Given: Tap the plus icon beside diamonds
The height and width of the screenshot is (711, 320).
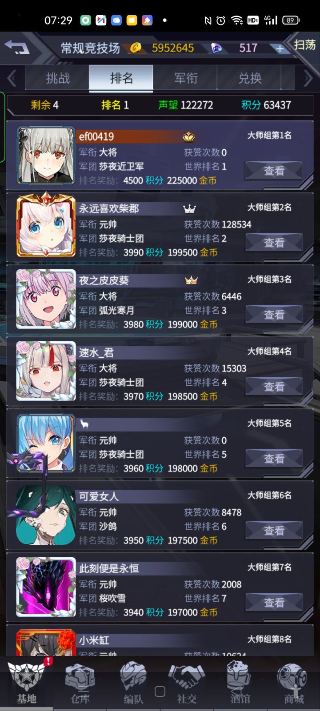Looking at the screenshot, I should pos(280,48).
